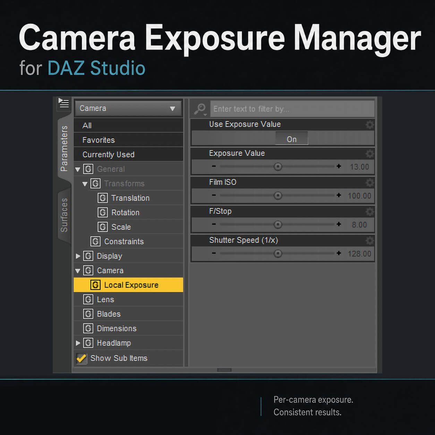Expand the Headlamp group arrow

(x=78, y=343)
